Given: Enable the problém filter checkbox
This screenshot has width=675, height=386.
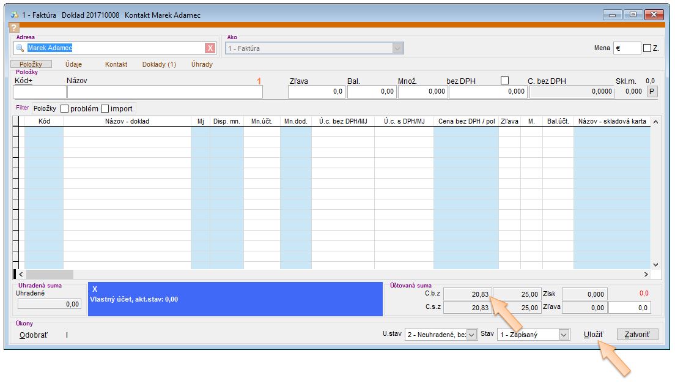Looking at the screenshot, I should tap(64, 108).
